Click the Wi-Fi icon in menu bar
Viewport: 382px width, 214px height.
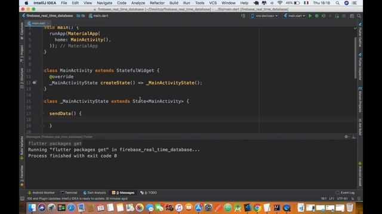pyautogui.click(x=280, y=3)
